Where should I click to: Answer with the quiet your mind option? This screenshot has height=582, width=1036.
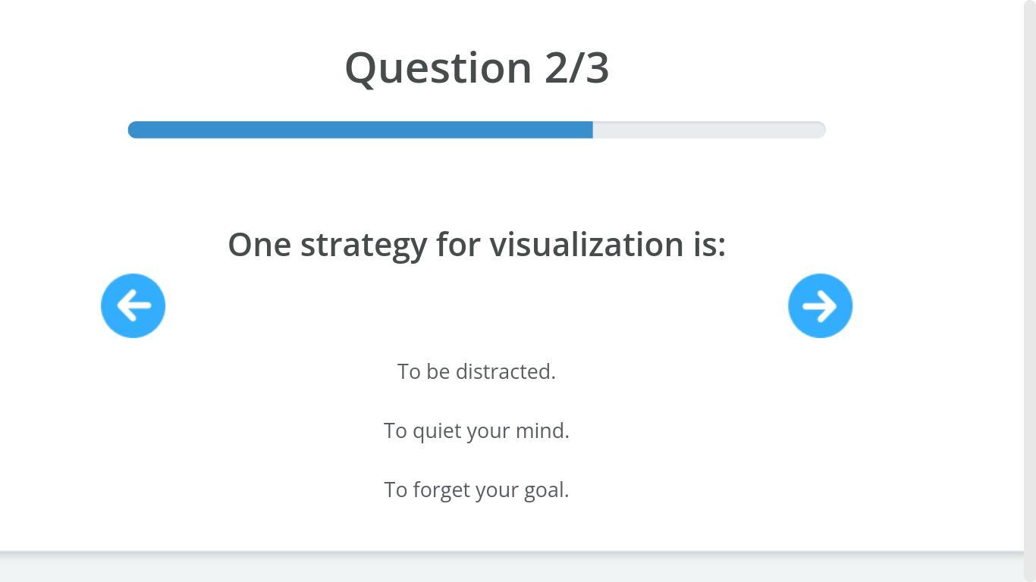click(476, 430)
